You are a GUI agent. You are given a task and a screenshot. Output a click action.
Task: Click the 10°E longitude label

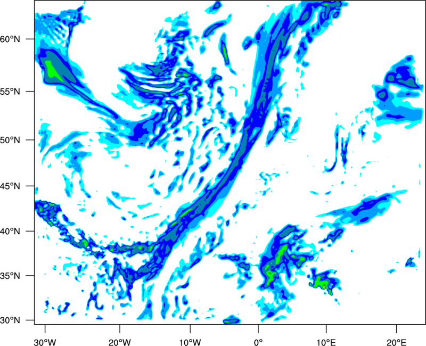[x=326, y=342]
